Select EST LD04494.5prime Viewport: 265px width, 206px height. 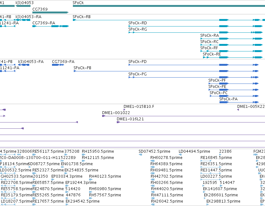click(195, 151)
